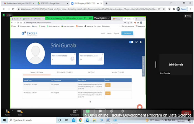Click the zoom.us address bar

(x=88, y=9)
